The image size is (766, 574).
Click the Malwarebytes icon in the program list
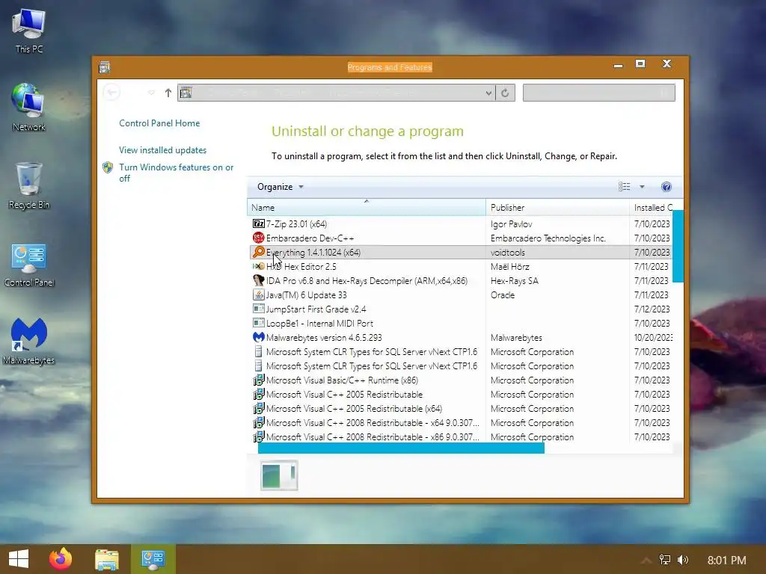[x=258, y=337]
